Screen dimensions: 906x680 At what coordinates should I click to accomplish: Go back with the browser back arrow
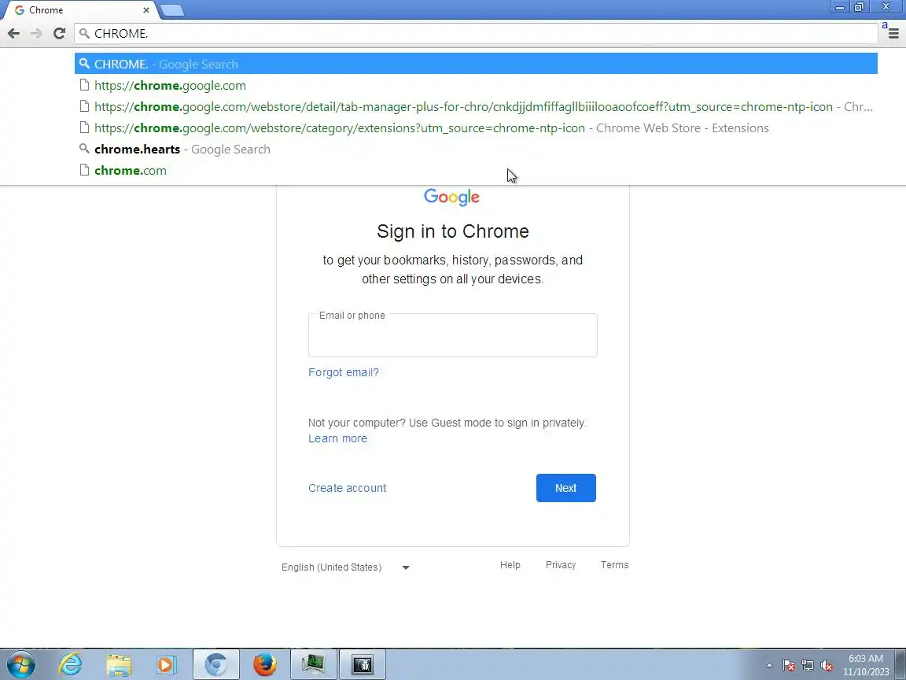click(14, 34)
